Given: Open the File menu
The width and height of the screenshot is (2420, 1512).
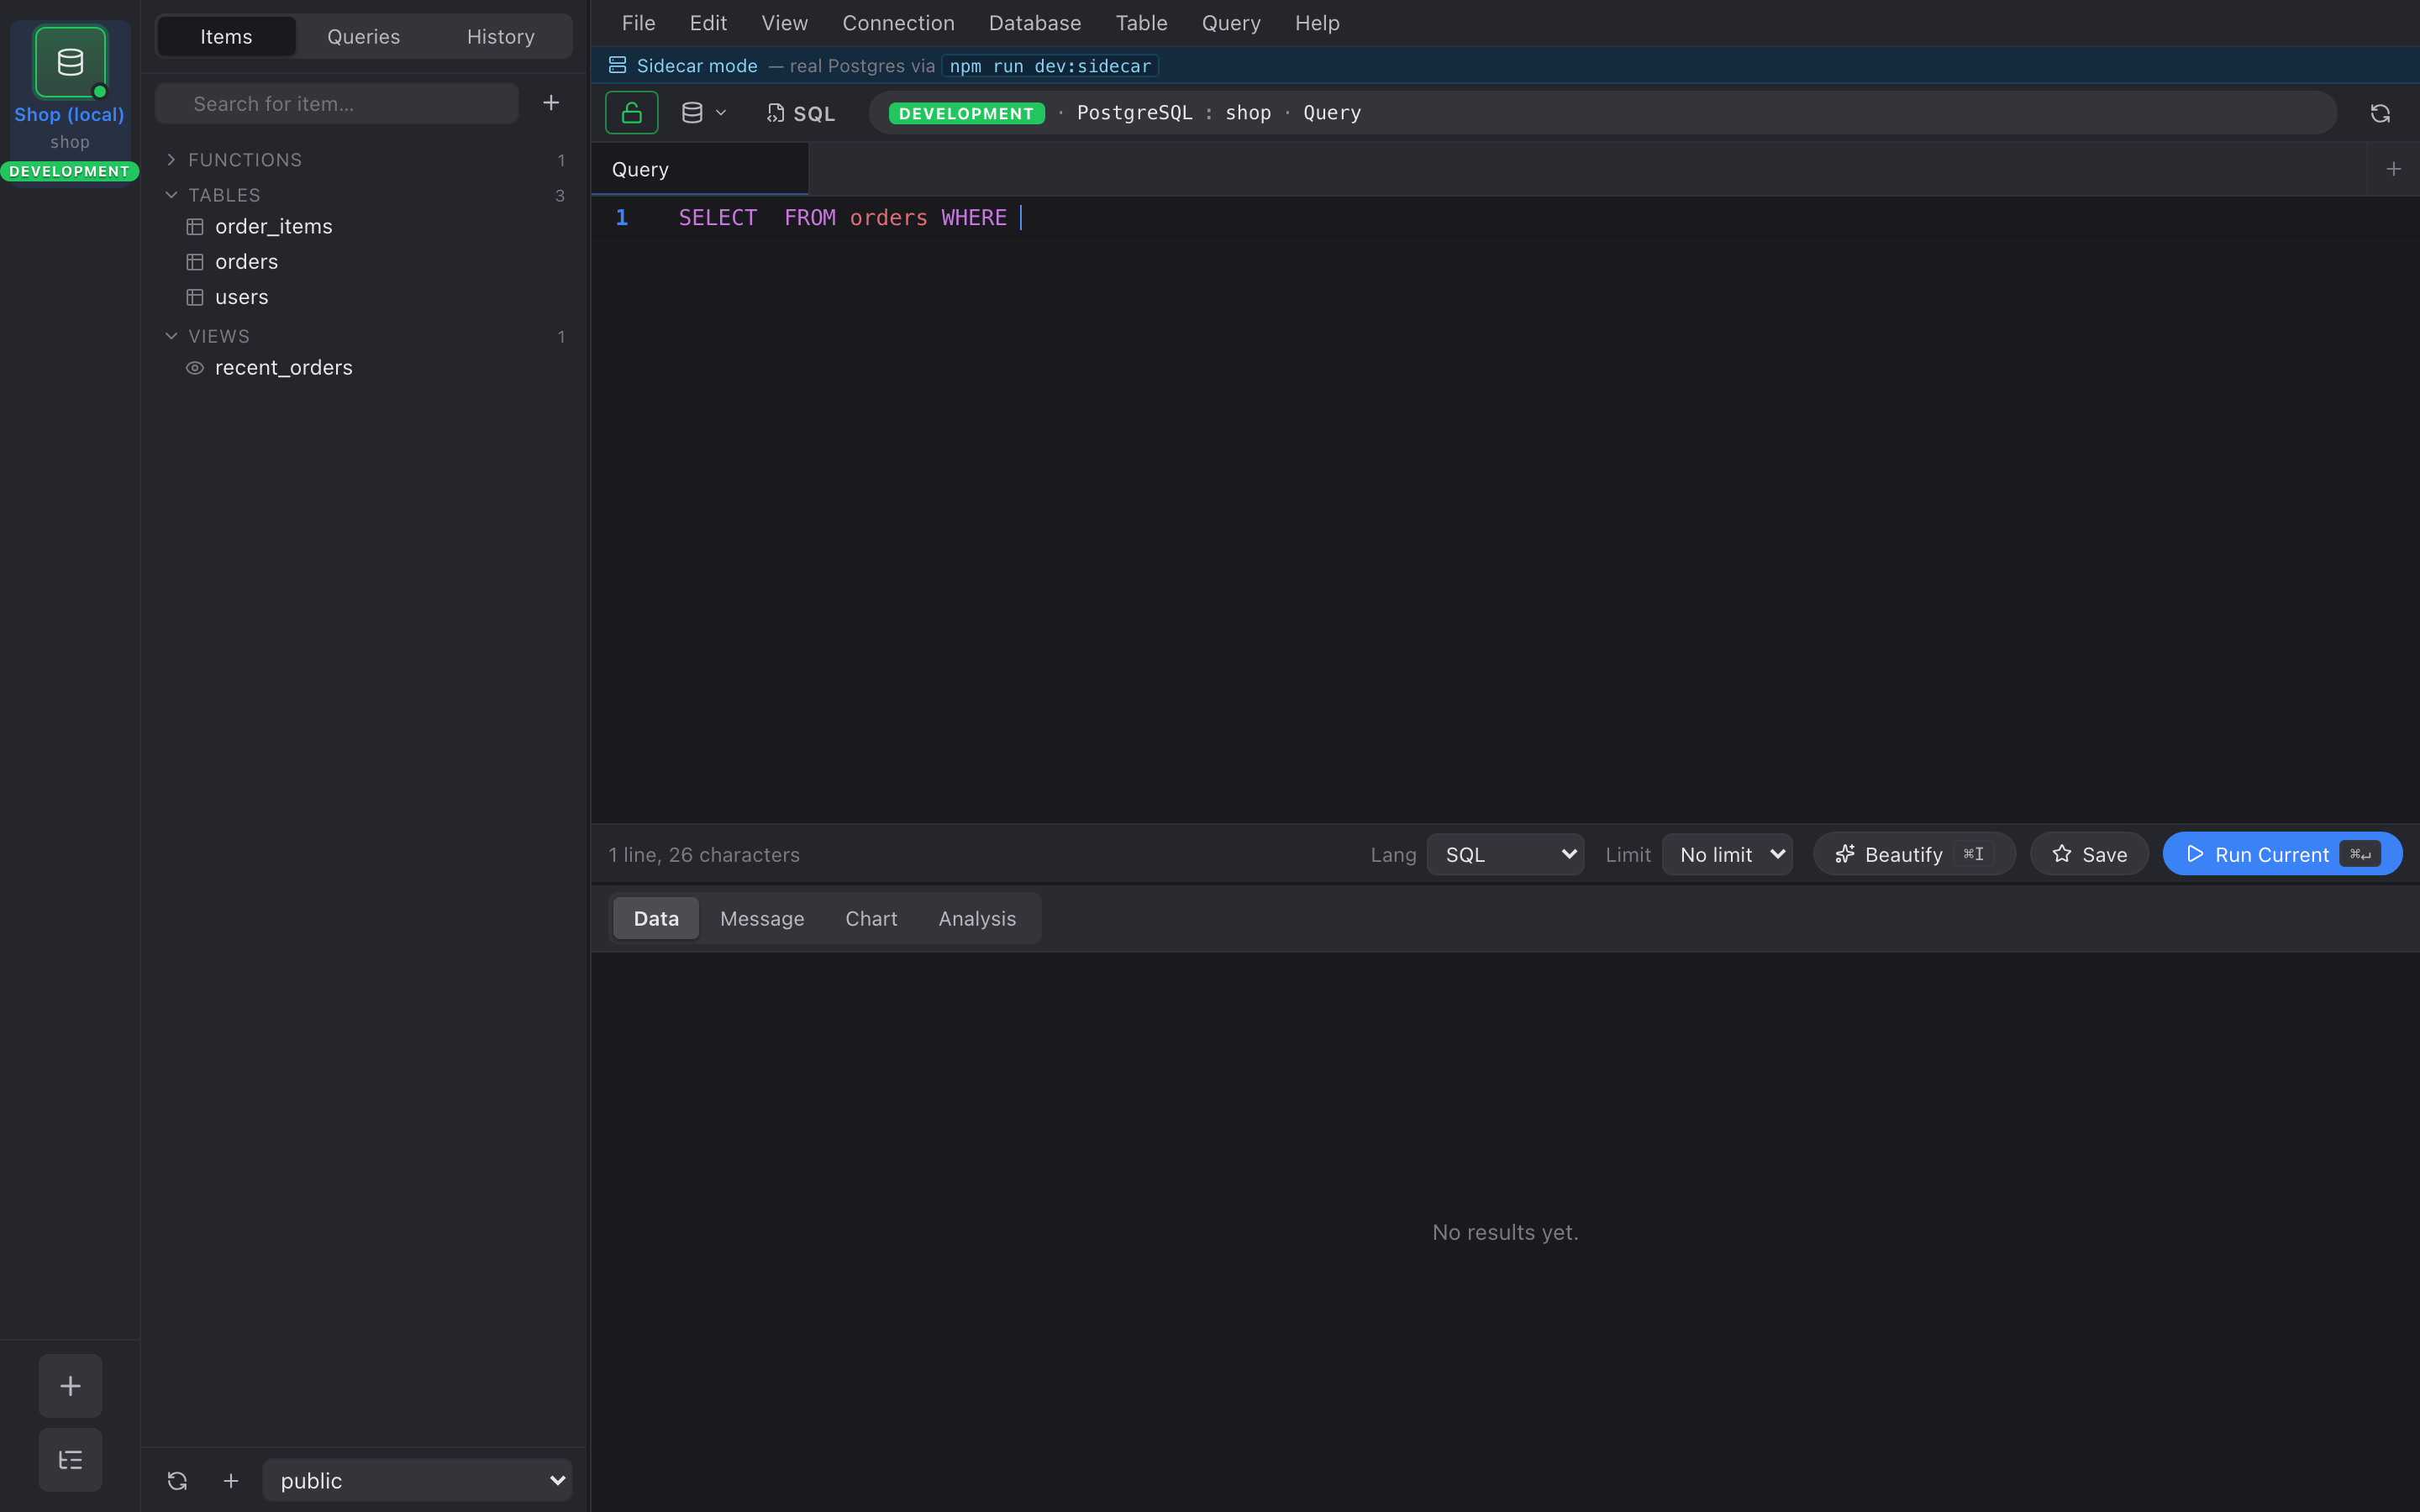Looking at the screenshot, I should point(638,22).
